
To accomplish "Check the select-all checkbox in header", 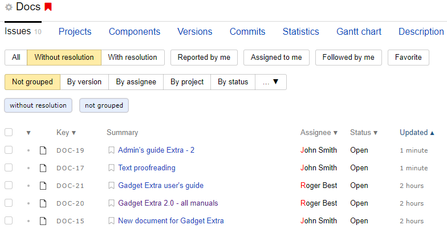I will pos(9,132).
